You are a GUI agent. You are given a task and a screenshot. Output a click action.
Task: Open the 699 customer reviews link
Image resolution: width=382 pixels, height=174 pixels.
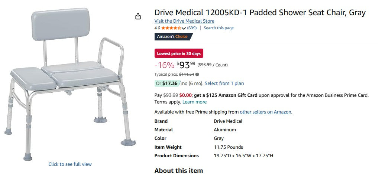(x=192, y=28)
